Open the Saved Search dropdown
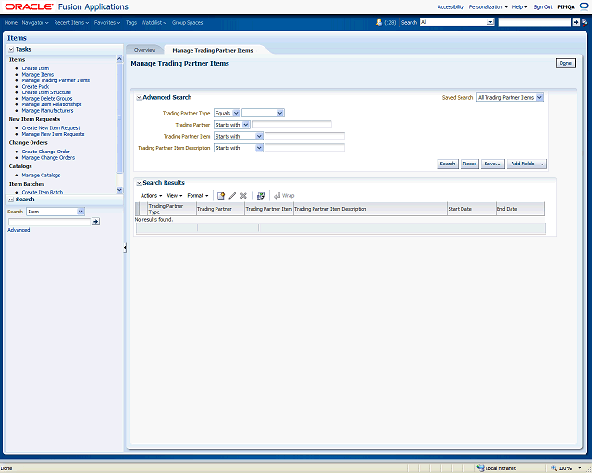592x473 pixels. 539,97
